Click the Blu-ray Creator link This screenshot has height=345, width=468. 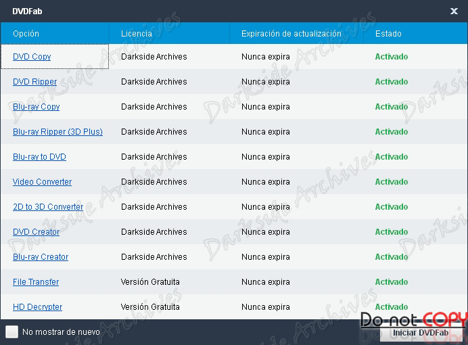(41, 257)
